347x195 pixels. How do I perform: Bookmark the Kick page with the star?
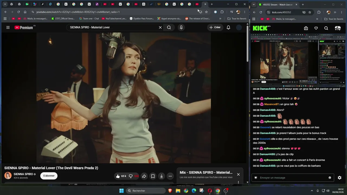tap(310, 12)
